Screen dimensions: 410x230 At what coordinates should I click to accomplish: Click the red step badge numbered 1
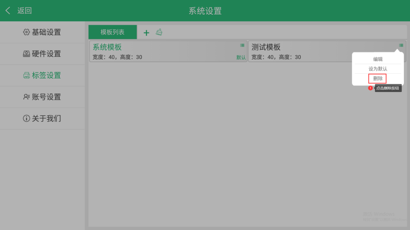[x=370, y=88]
